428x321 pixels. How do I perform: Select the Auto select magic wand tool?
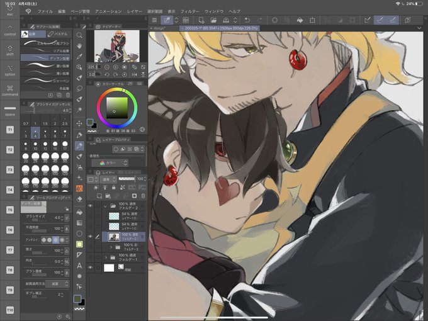(x=79, y=110)
